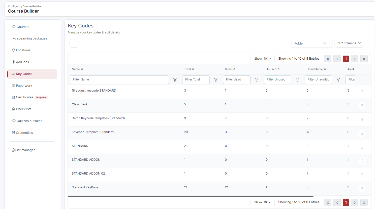Open the filter icon next to Filter Unused
Screen dimensions: 375x209
point(297,80)
